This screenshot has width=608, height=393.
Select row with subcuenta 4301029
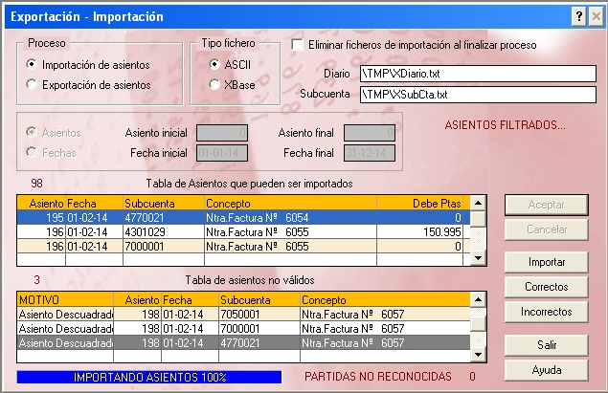(243, 232)
